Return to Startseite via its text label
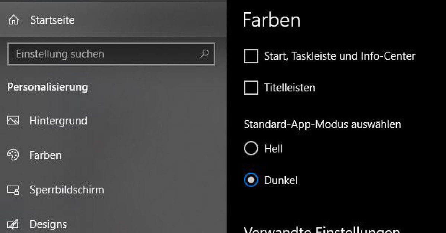This screenshot has width=446, height=233. (x=52, y=20)
